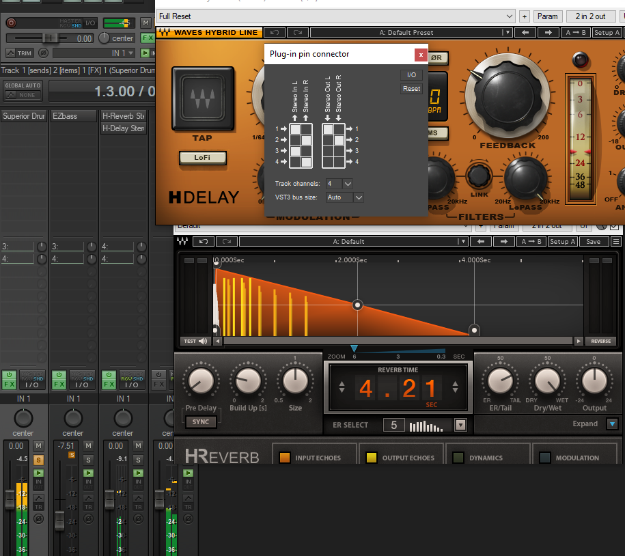This screenshot has width=625, height=556.
Task: Toggle the pin connecting Stereo Out R to output 2
Action: point(339,140)
